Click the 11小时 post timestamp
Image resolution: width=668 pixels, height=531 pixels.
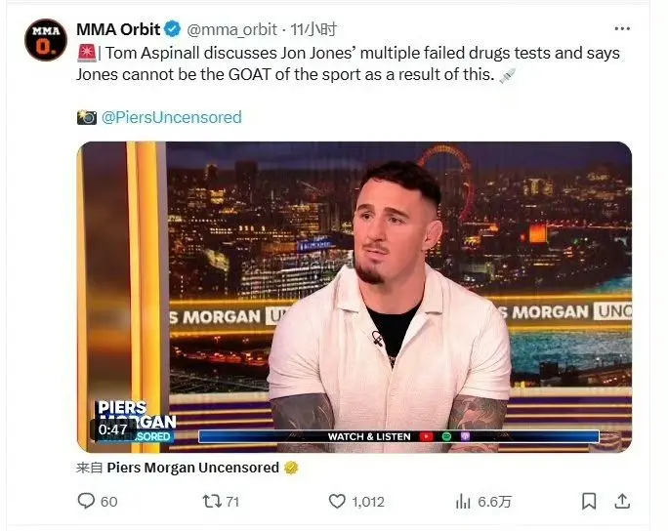[313, 29]
